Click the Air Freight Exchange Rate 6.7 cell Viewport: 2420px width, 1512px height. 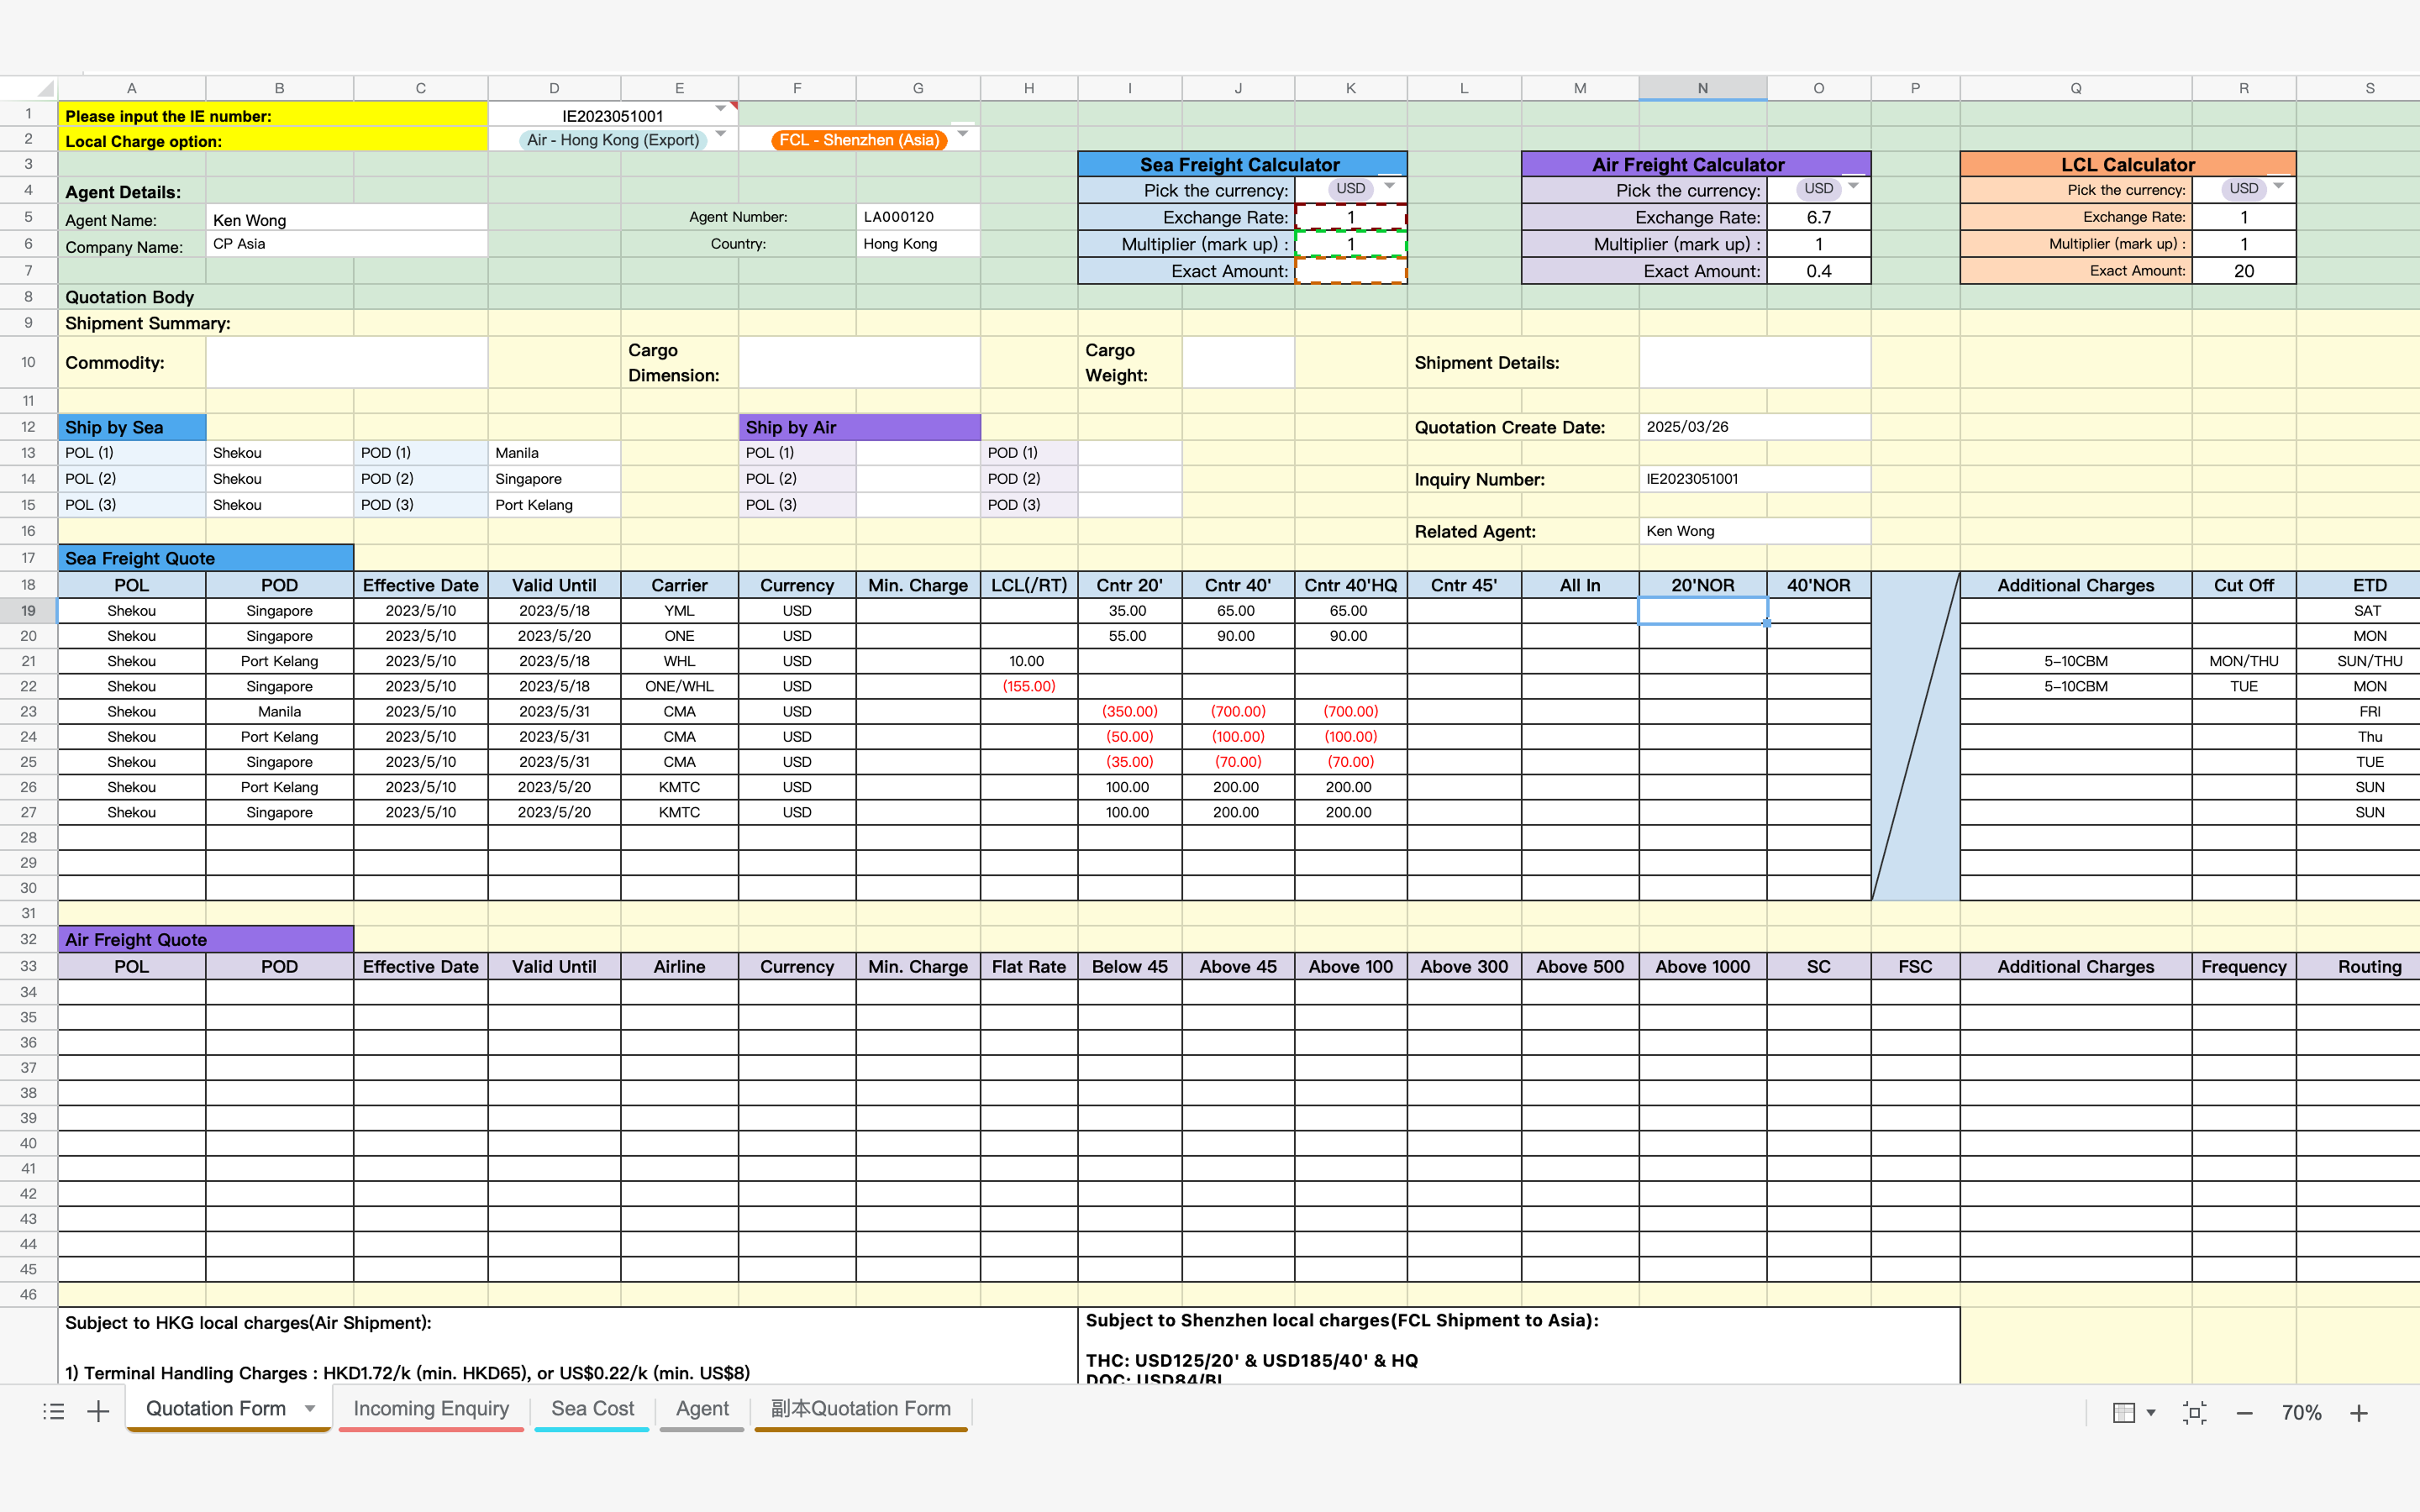[1818, 217]
